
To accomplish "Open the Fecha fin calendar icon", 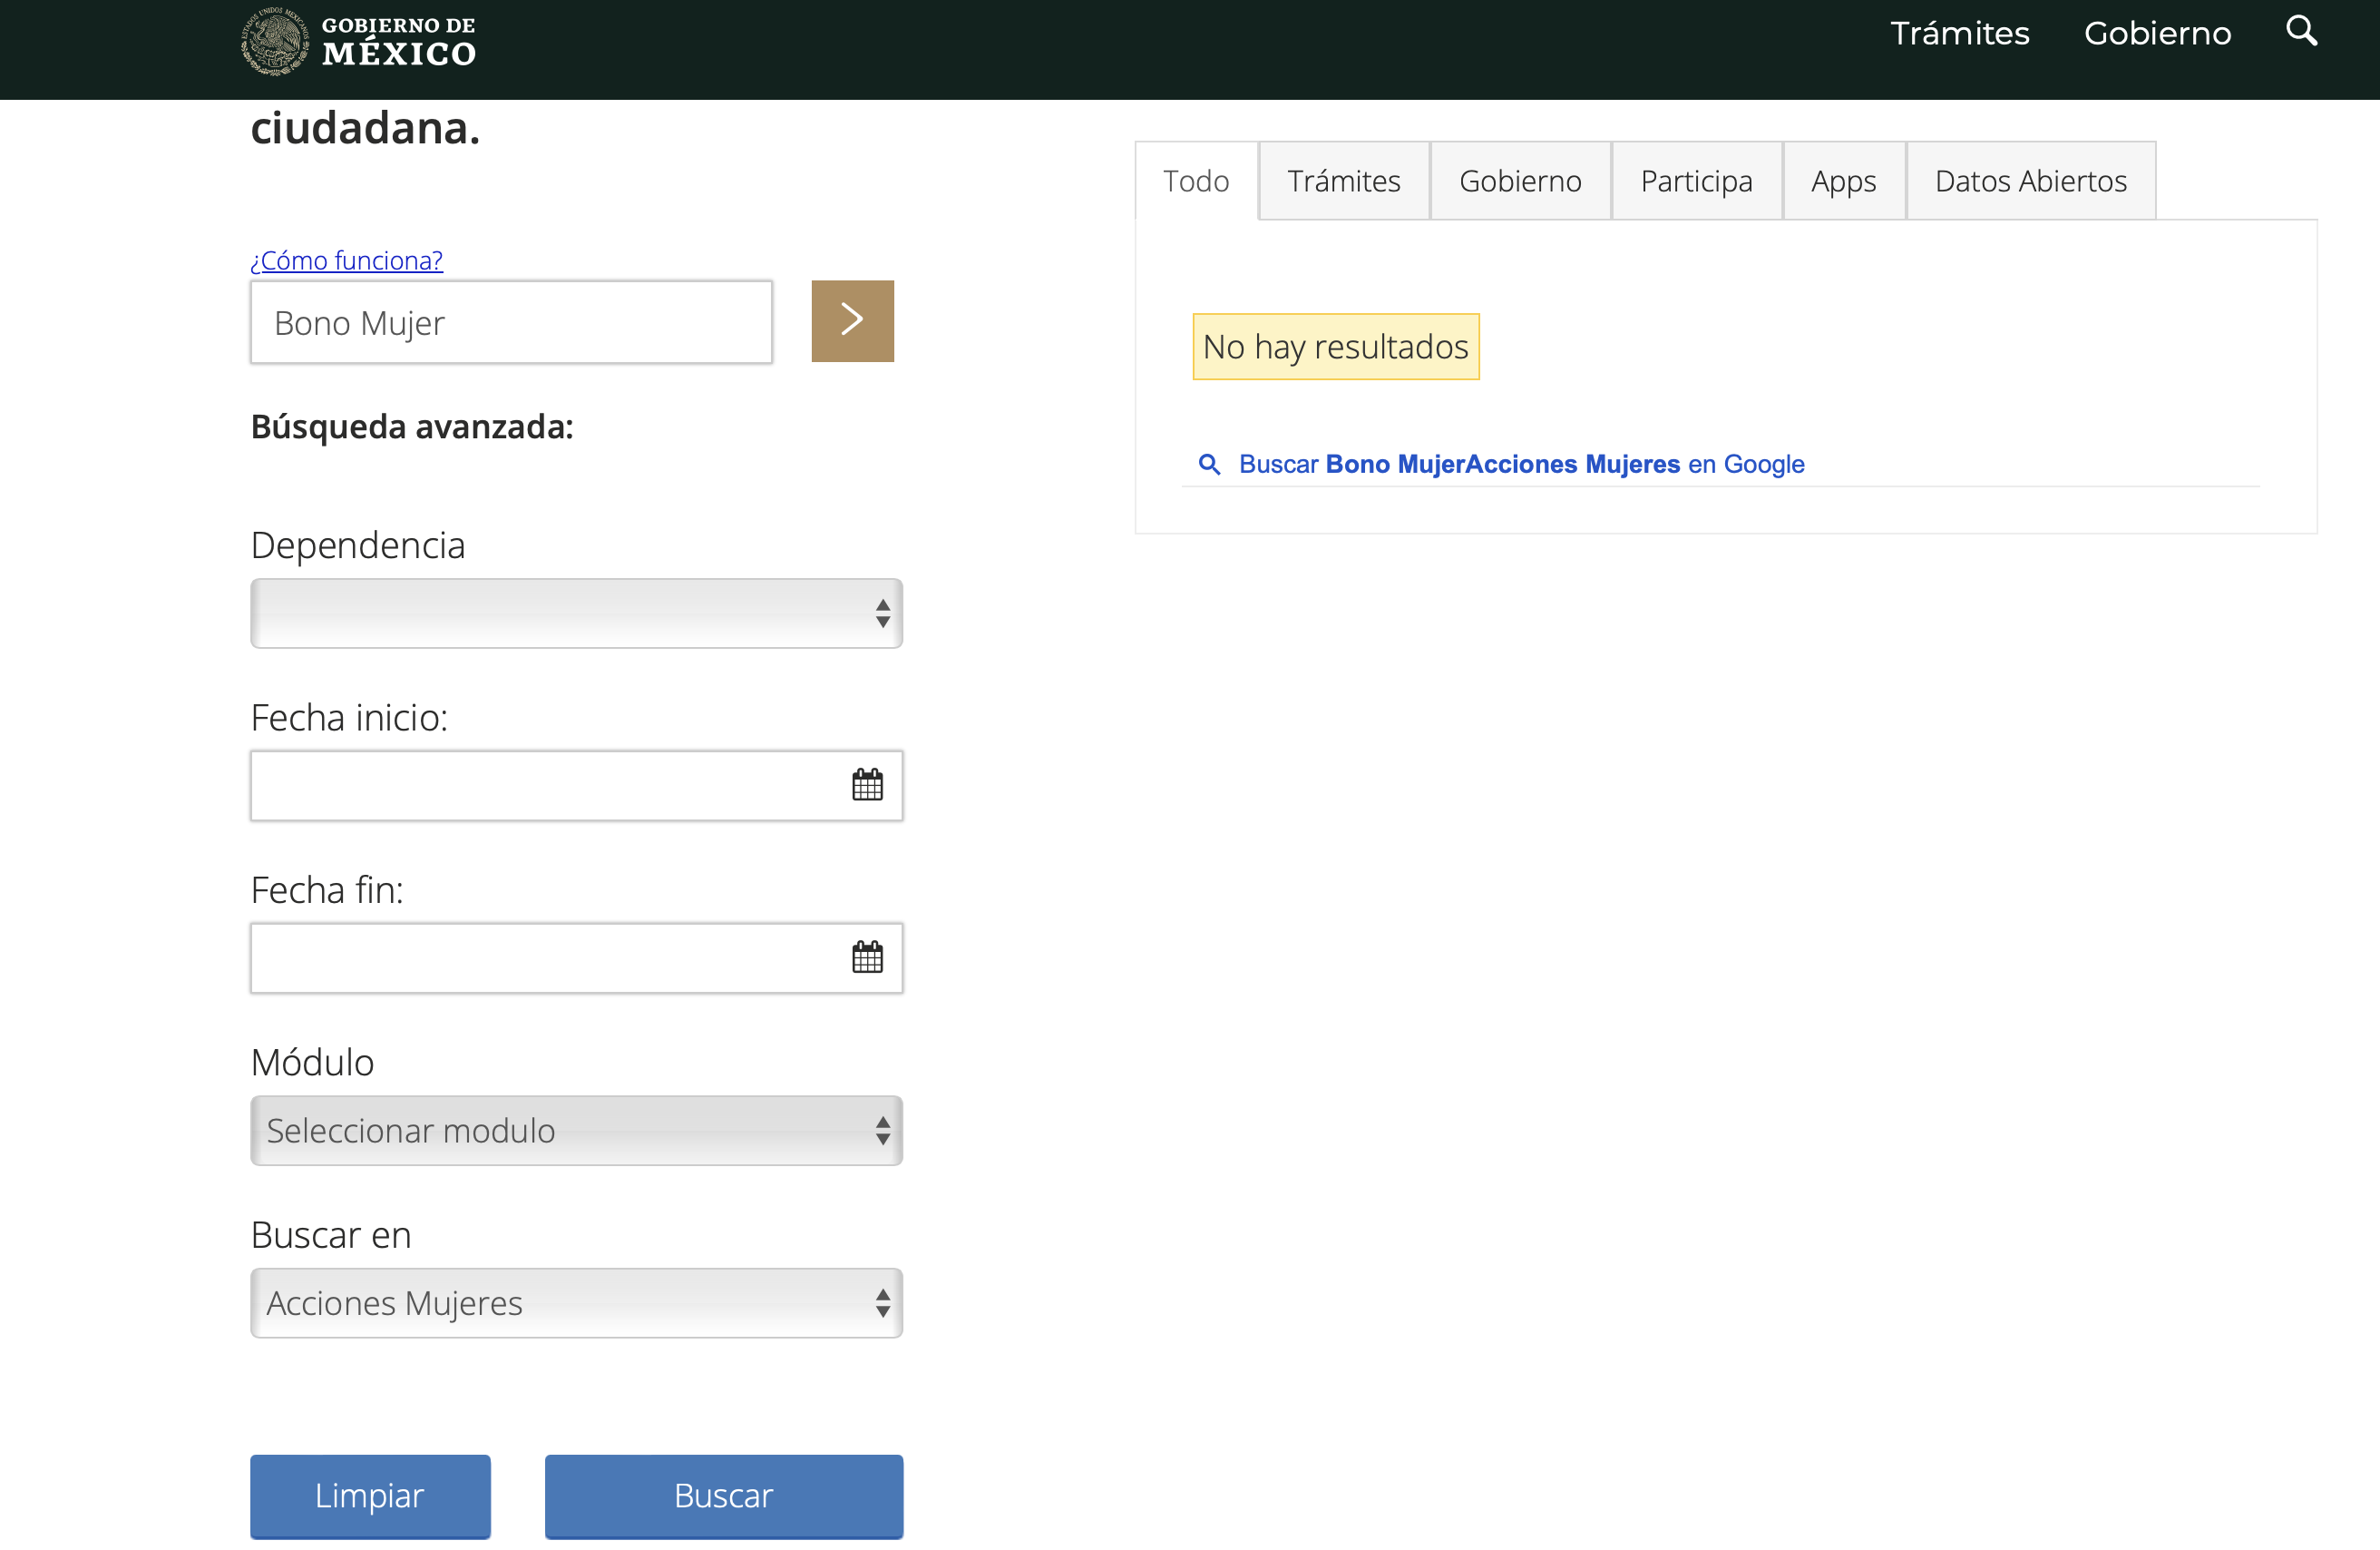I will (867, 956).
